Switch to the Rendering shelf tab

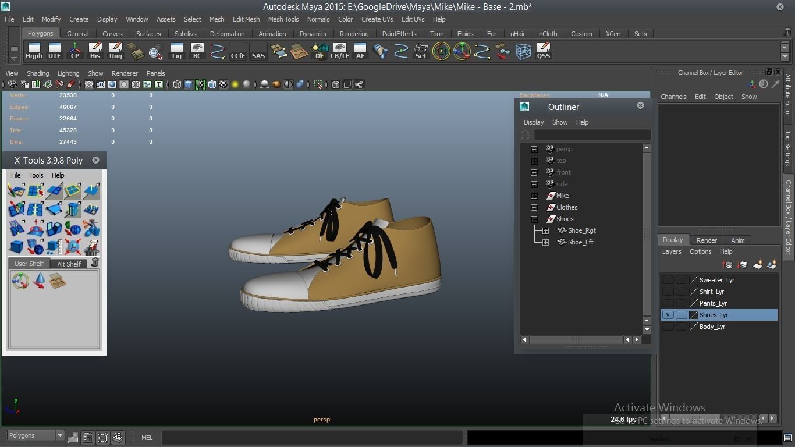tap(354, 34)
